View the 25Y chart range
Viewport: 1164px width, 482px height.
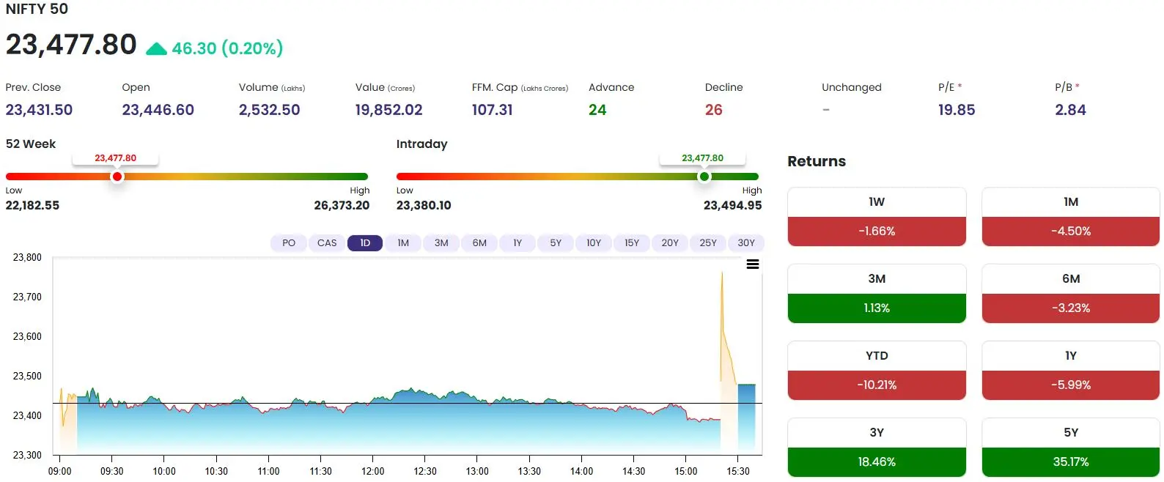[708, 243]
